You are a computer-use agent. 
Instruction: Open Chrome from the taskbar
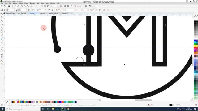click(x=68, y=109)
